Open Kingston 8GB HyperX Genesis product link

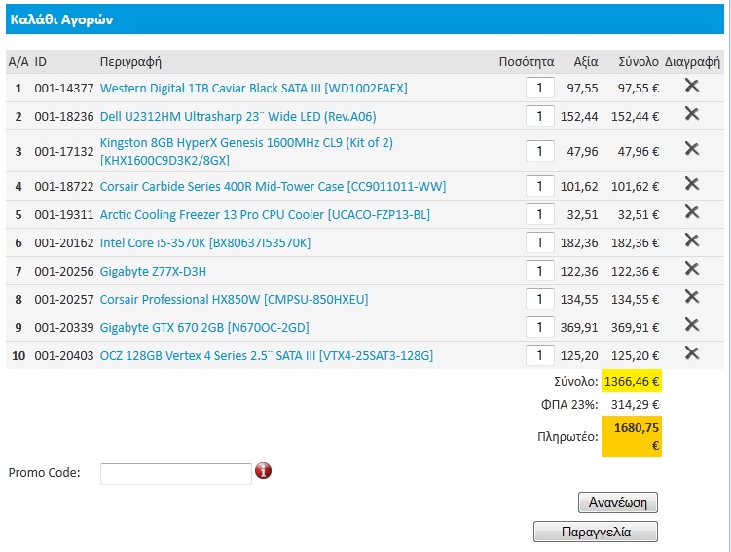246,151
